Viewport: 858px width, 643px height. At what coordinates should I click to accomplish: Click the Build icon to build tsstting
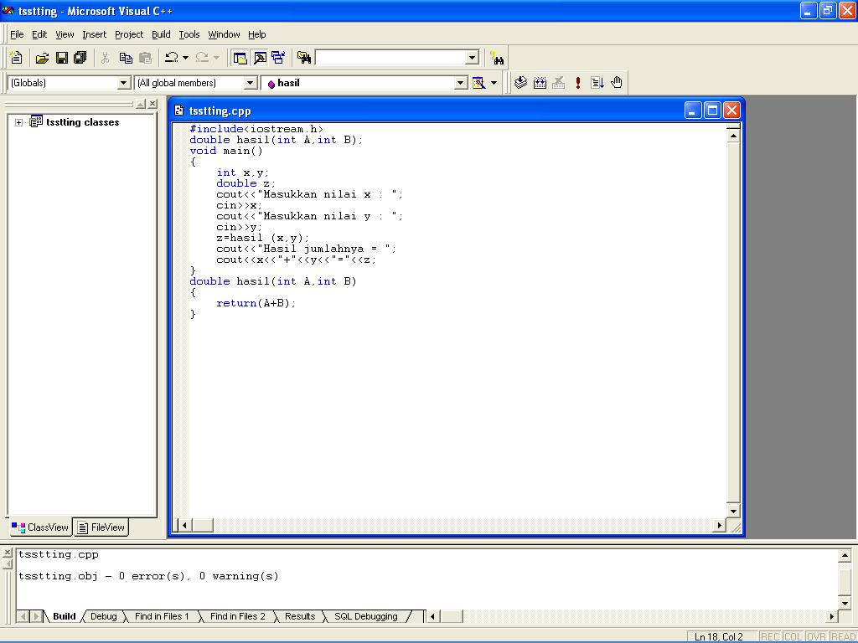coord(540,82)
